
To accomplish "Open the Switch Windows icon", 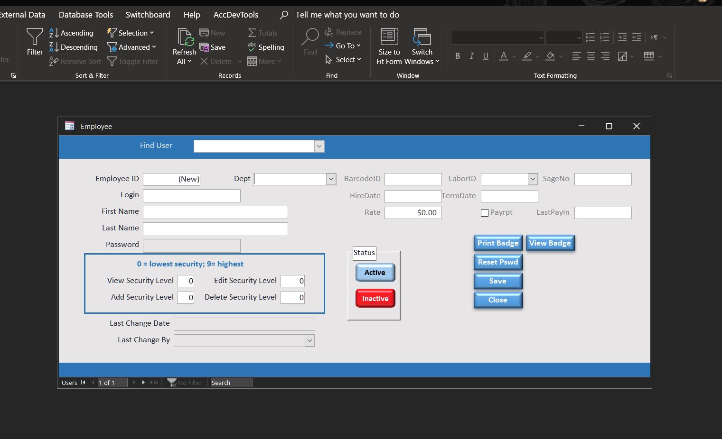I will [422, 38].
